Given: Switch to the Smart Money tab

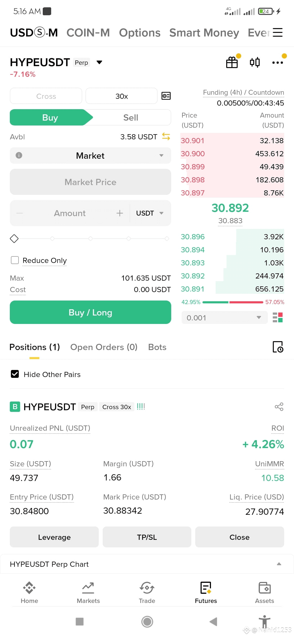Looking at the screenshot, I should point(204,33).
